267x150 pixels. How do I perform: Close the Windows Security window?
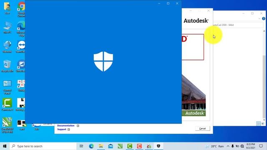(x=177, y=3)
